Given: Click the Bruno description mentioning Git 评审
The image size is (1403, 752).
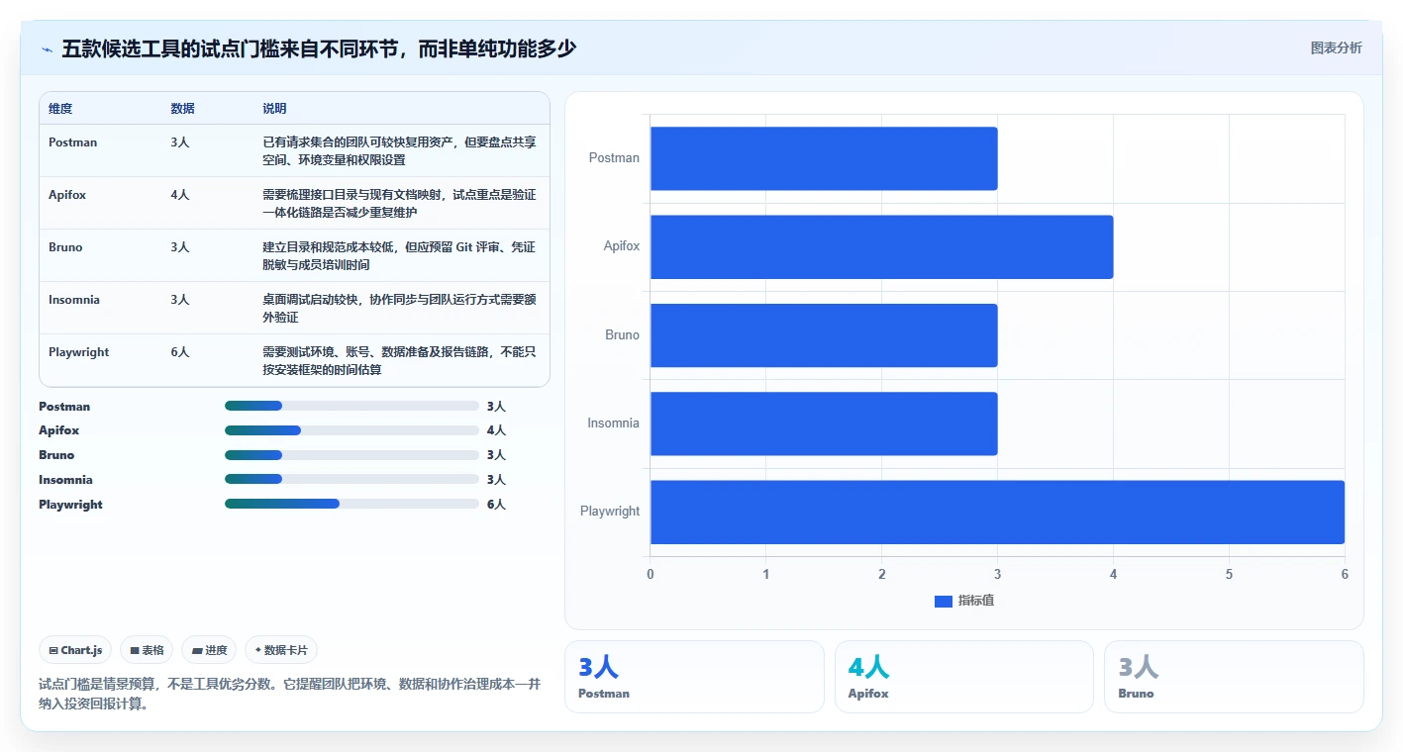Looking at the screenshot, I should click(x=399, y=255).
